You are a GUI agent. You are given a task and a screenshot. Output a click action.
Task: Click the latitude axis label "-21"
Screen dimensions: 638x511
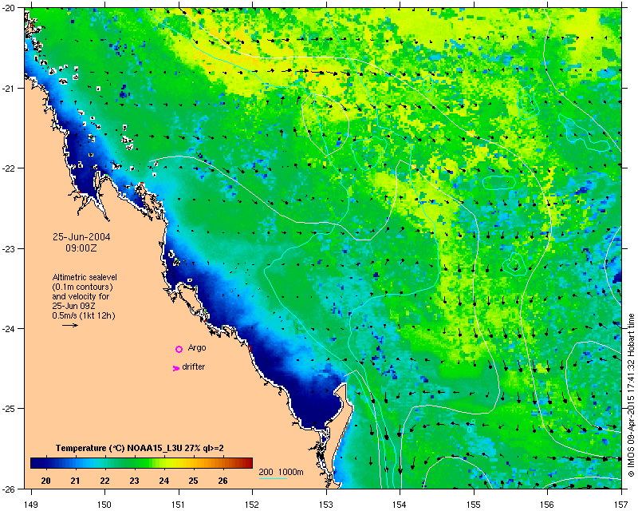click(10, 89)
